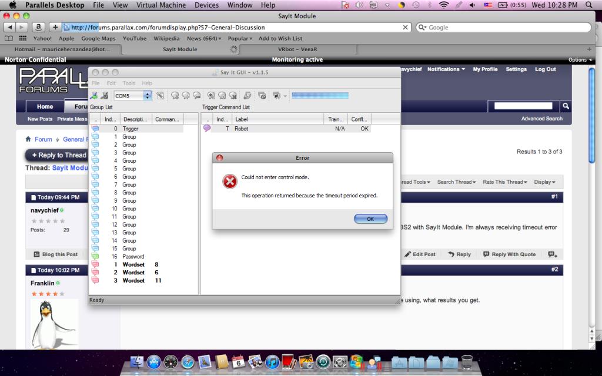Viewport: 602px width, 376px height.
Task: Open the Advanced Search link
Action: click(x=541, y=119)
